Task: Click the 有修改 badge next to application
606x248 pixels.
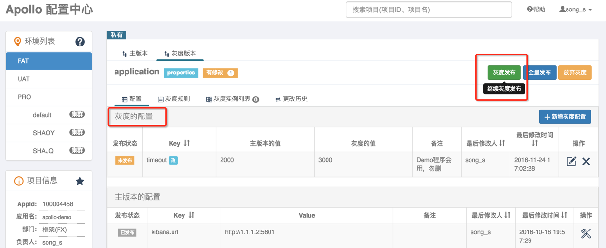Action: (x=220, y=73)
